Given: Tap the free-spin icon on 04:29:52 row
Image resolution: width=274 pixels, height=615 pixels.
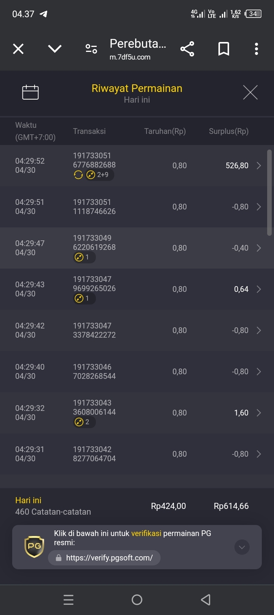Looking at the screenshot, I should 78,175.
